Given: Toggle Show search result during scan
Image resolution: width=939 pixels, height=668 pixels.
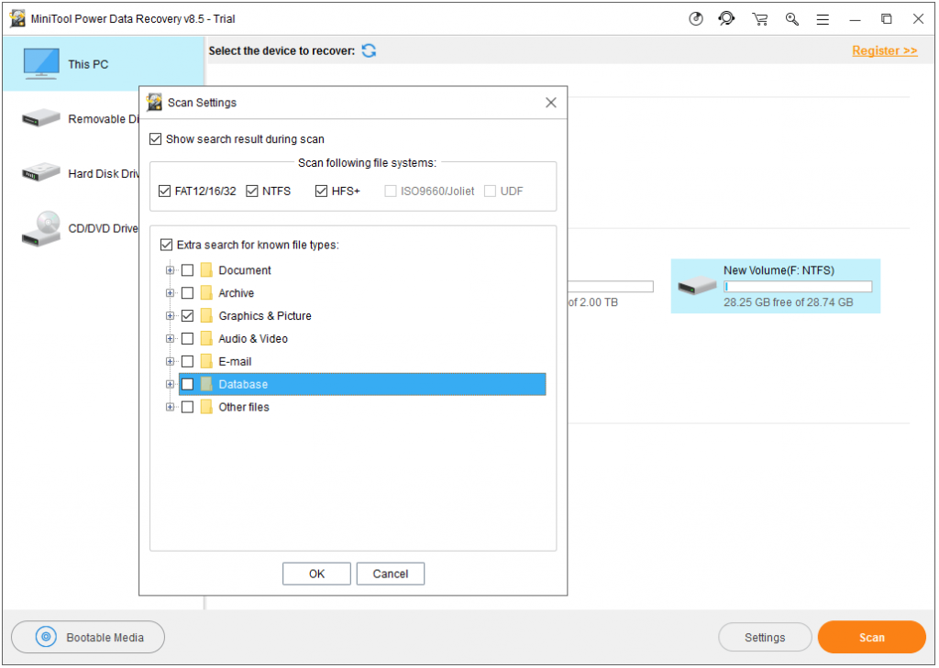Looking at the screenshot, I should (156, 139).
